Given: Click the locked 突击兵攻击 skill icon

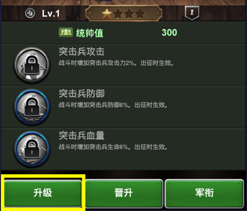Looking at the screenshot, I should (32, 65).
